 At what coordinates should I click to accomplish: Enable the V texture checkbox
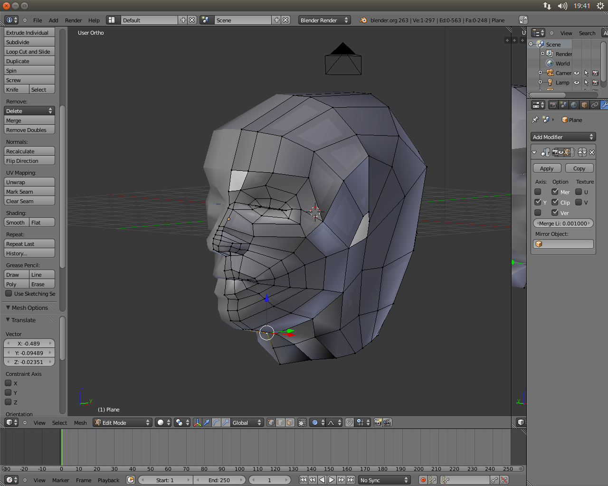(579, 202)
